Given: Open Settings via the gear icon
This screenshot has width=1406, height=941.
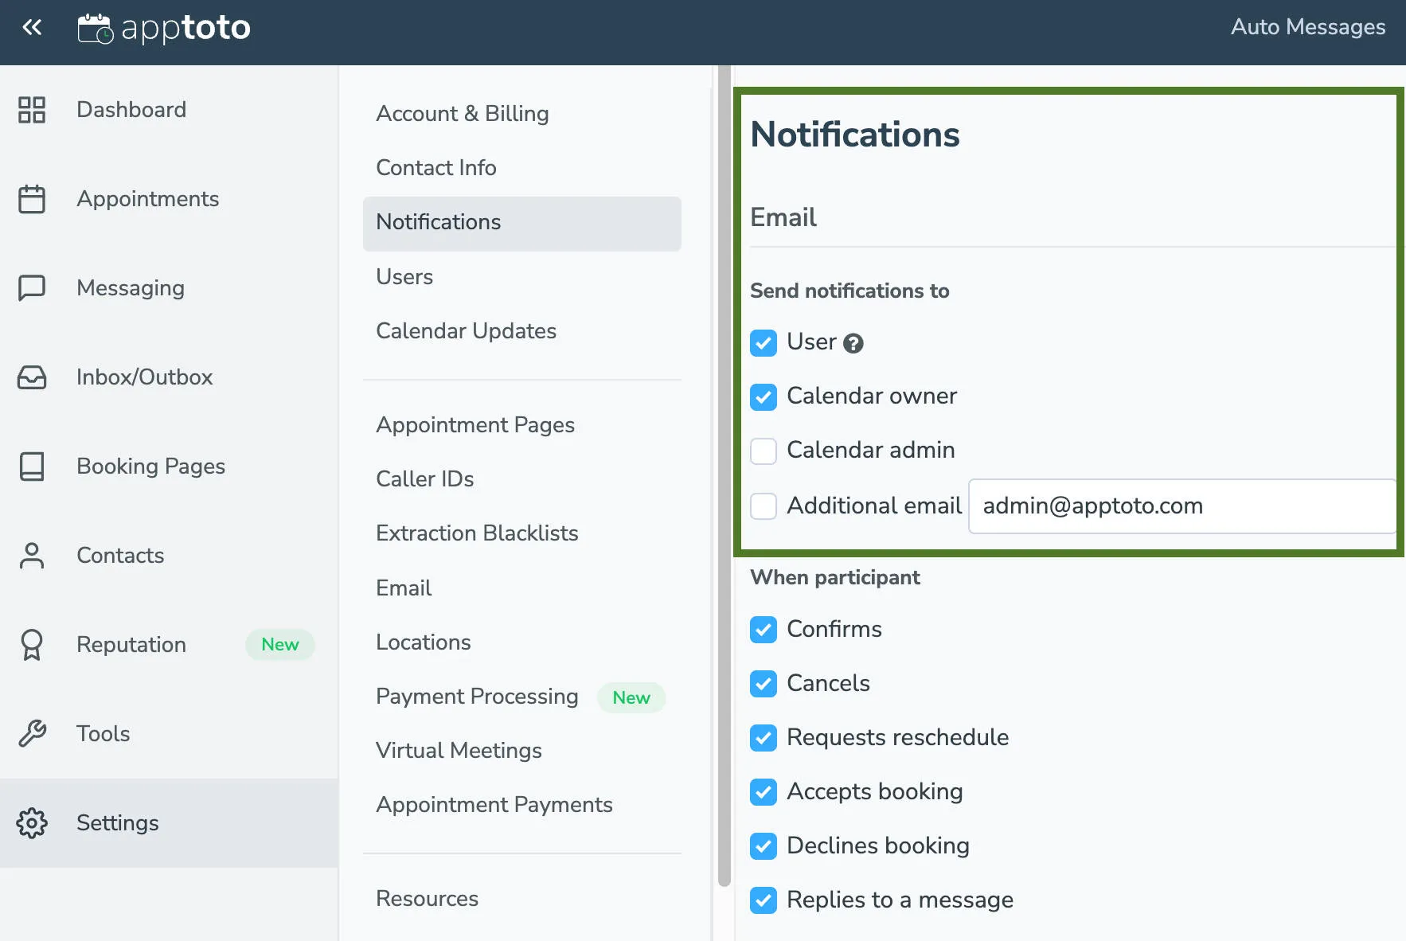Looking at the screenshot, I should [x=32, y=823].
